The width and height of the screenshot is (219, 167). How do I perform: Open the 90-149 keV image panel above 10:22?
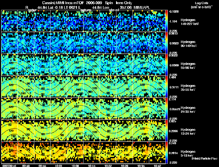[x=108, y=43]
